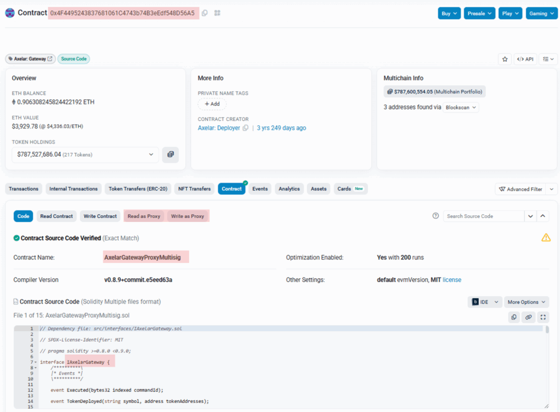Click the Read as Proxy button
The width and height of the screenshot is (560, 412).
(144, 216)
